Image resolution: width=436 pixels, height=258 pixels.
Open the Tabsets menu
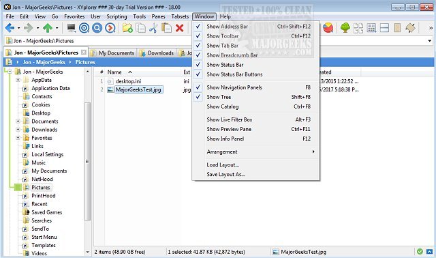(x=180, y=16)
